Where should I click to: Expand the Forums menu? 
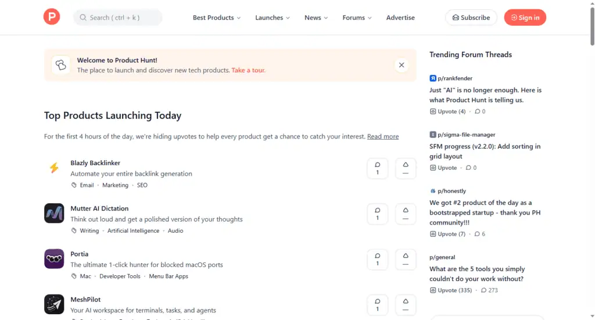pos(357,17)
